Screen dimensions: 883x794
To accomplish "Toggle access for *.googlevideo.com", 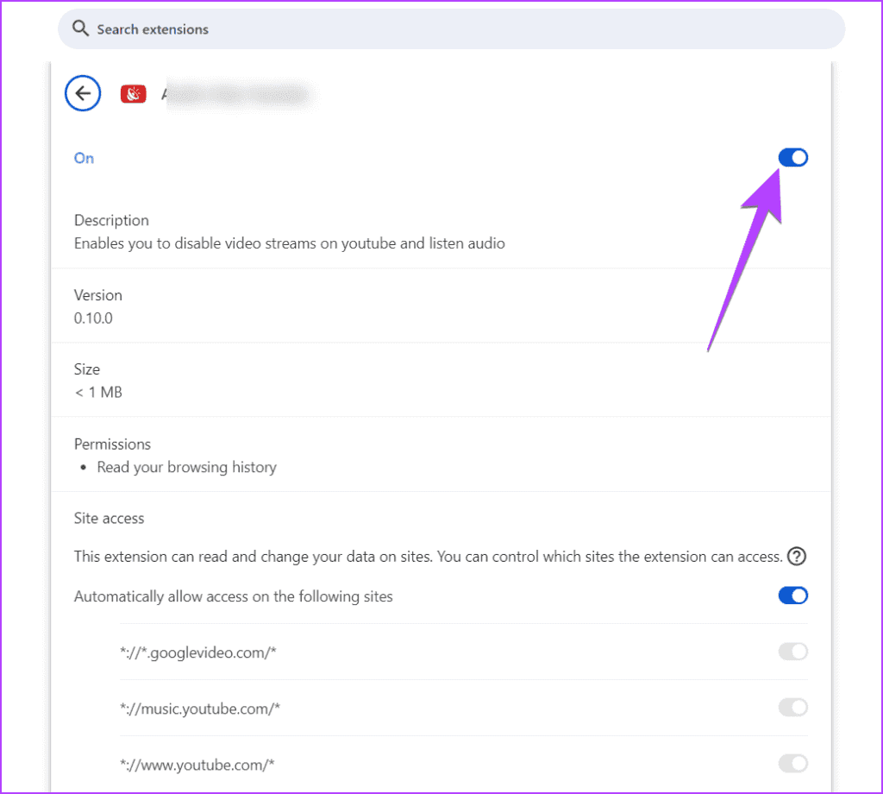I will (793, 652).
